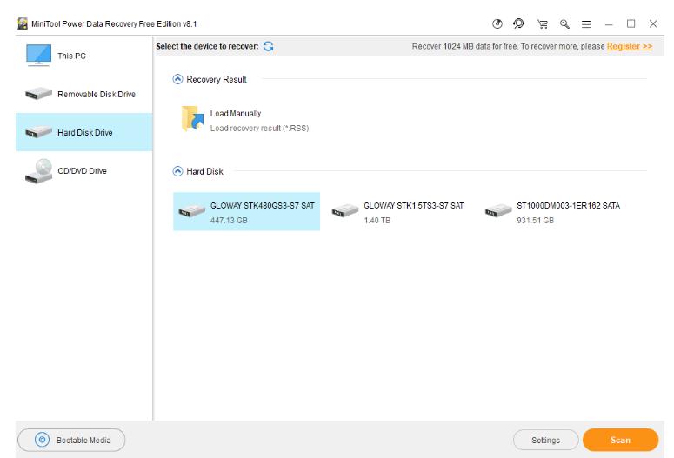Open the shopping cart icon
The height and width of the screenshot is (458, 674).
point(542,24)
